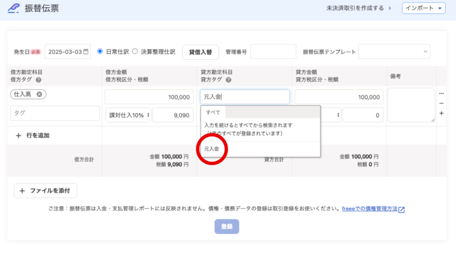Image resolution: width=456 pixels, height=257 pixels.
Task: Select the 決算整理仕訳 radio button
Action: [x=135, y=51]
